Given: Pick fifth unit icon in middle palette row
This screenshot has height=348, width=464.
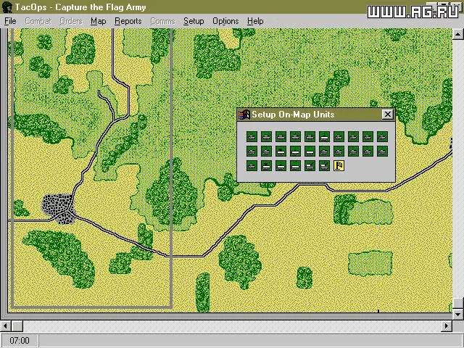Looking at the screenshot, I should click(310, 152).
